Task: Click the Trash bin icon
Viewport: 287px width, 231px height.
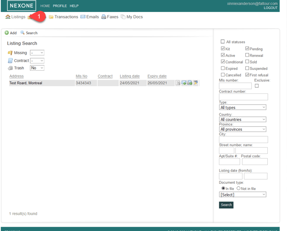Action: pyautogui.click(x=10, y=68)
